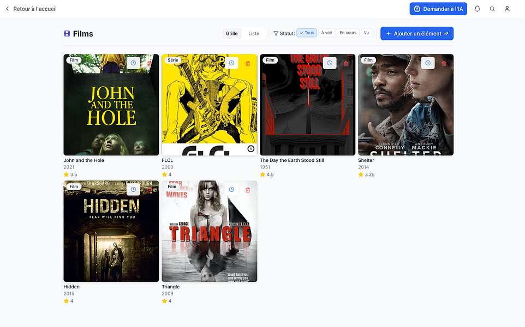
Task: Delete Shelter using its trash icon
Action: pyautogui.click(x=444, y=63)
